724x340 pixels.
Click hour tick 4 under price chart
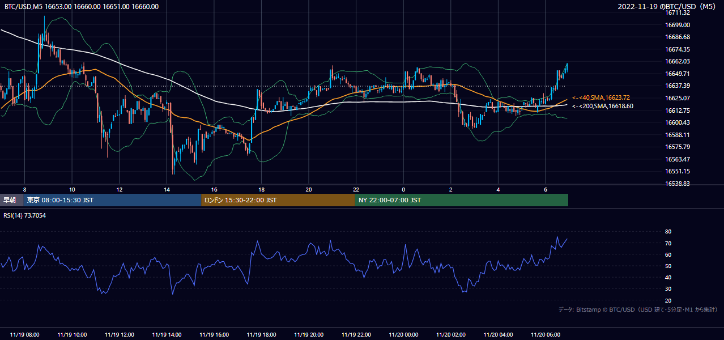pos(498,189)
